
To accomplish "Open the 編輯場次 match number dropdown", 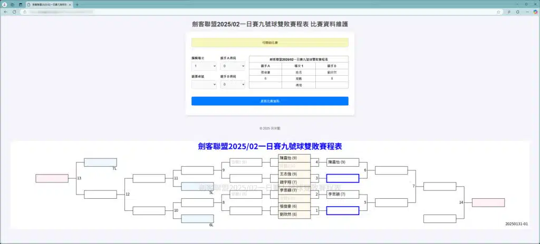I will point(204,66).
